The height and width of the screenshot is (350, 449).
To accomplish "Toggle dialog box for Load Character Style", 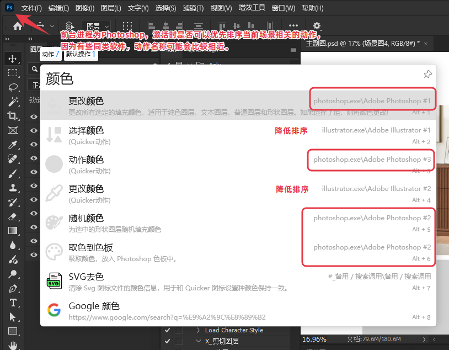I will point(179,330).
